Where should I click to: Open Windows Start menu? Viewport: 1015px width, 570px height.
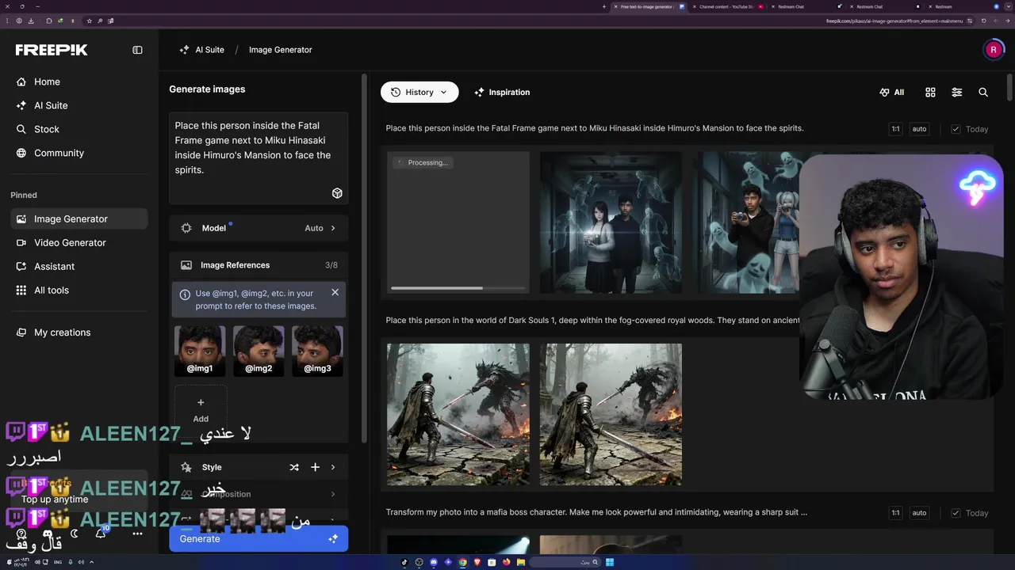tap(610, 562)
